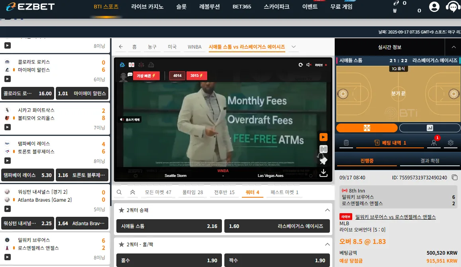The image size is (461, 267).
Task: Select the 베팅 내역 1 tab
Action: [390, 143]
